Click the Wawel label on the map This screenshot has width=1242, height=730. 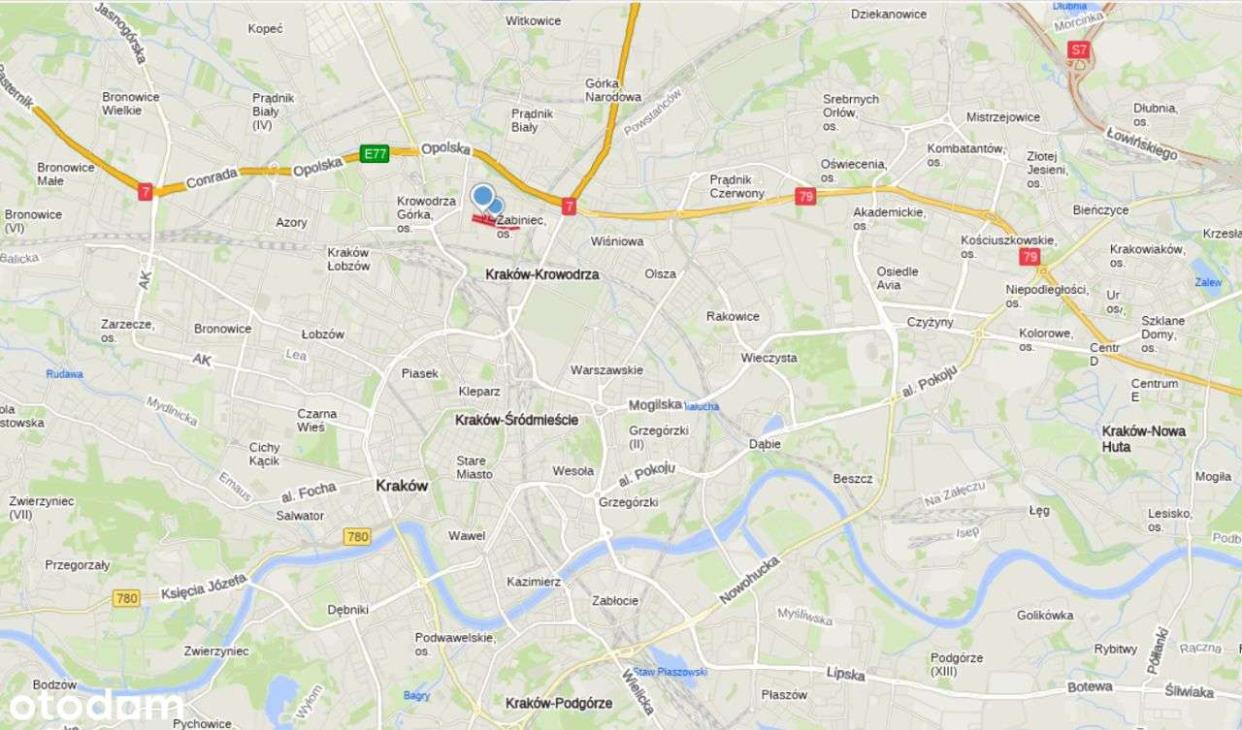click(467, 535)
